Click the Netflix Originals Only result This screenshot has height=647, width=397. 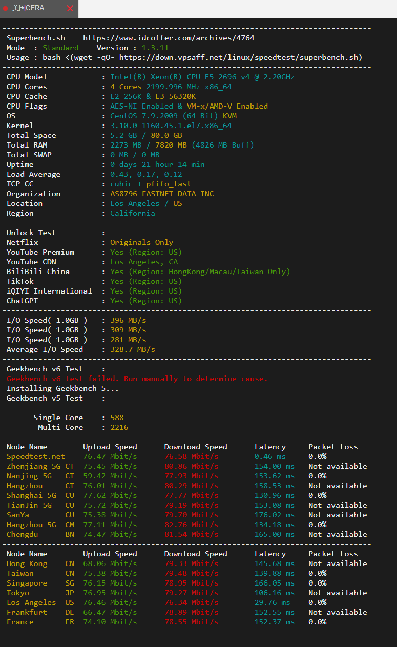141,242
